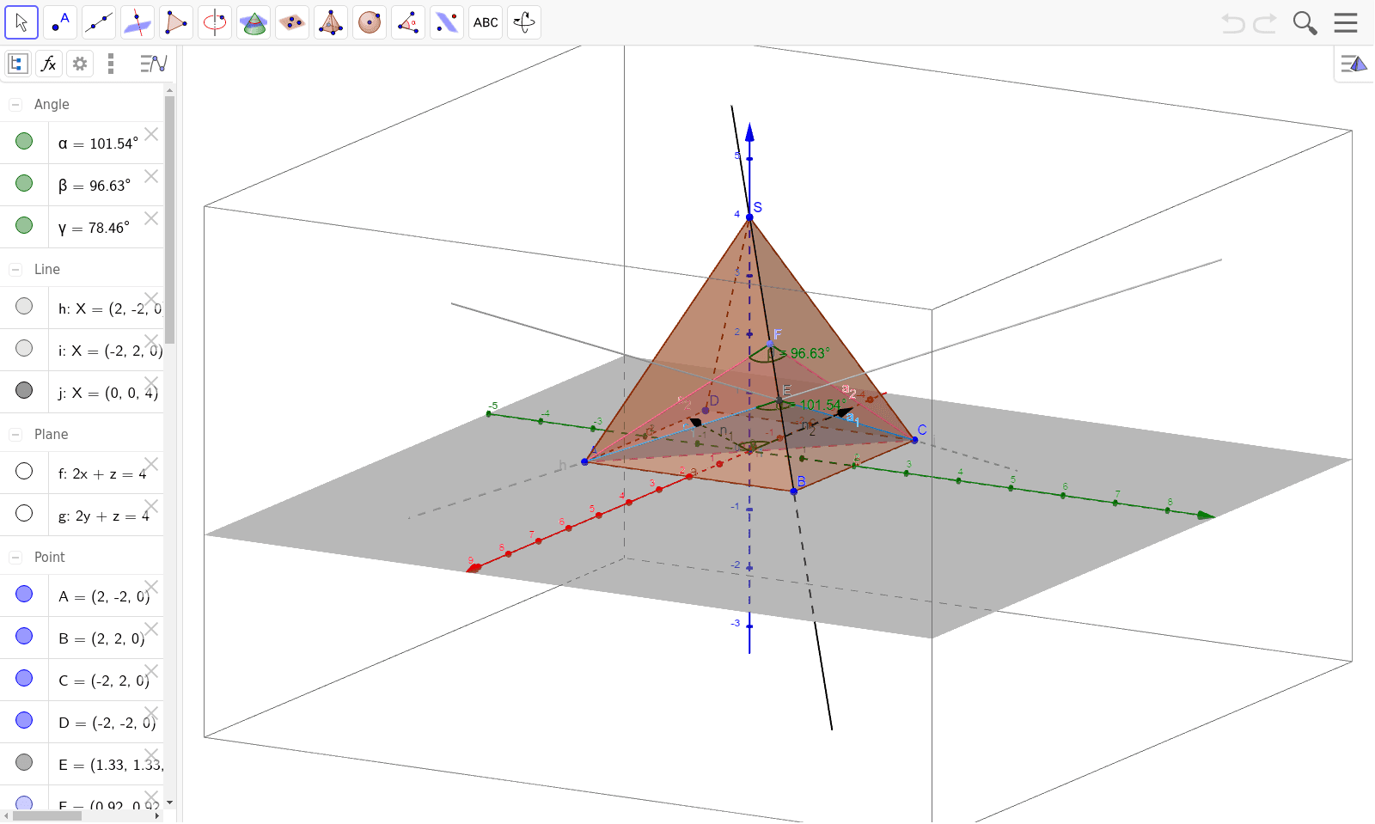Toggle visibility of angle β
The image size is (1375, 824).
coord(24,183)
